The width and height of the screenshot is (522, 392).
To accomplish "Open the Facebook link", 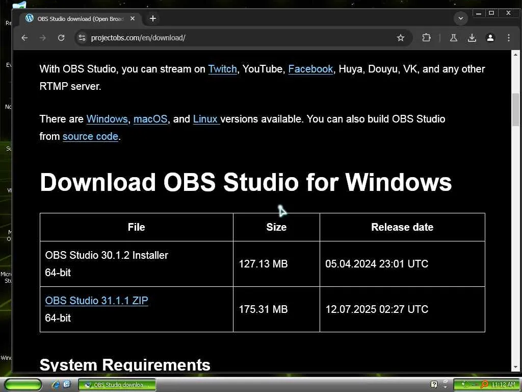I will (x=310, y=69).
